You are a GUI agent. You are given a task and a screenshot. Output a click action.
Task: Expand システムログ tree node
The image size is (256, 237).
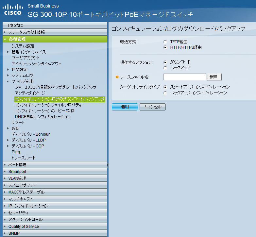(8, 76)
